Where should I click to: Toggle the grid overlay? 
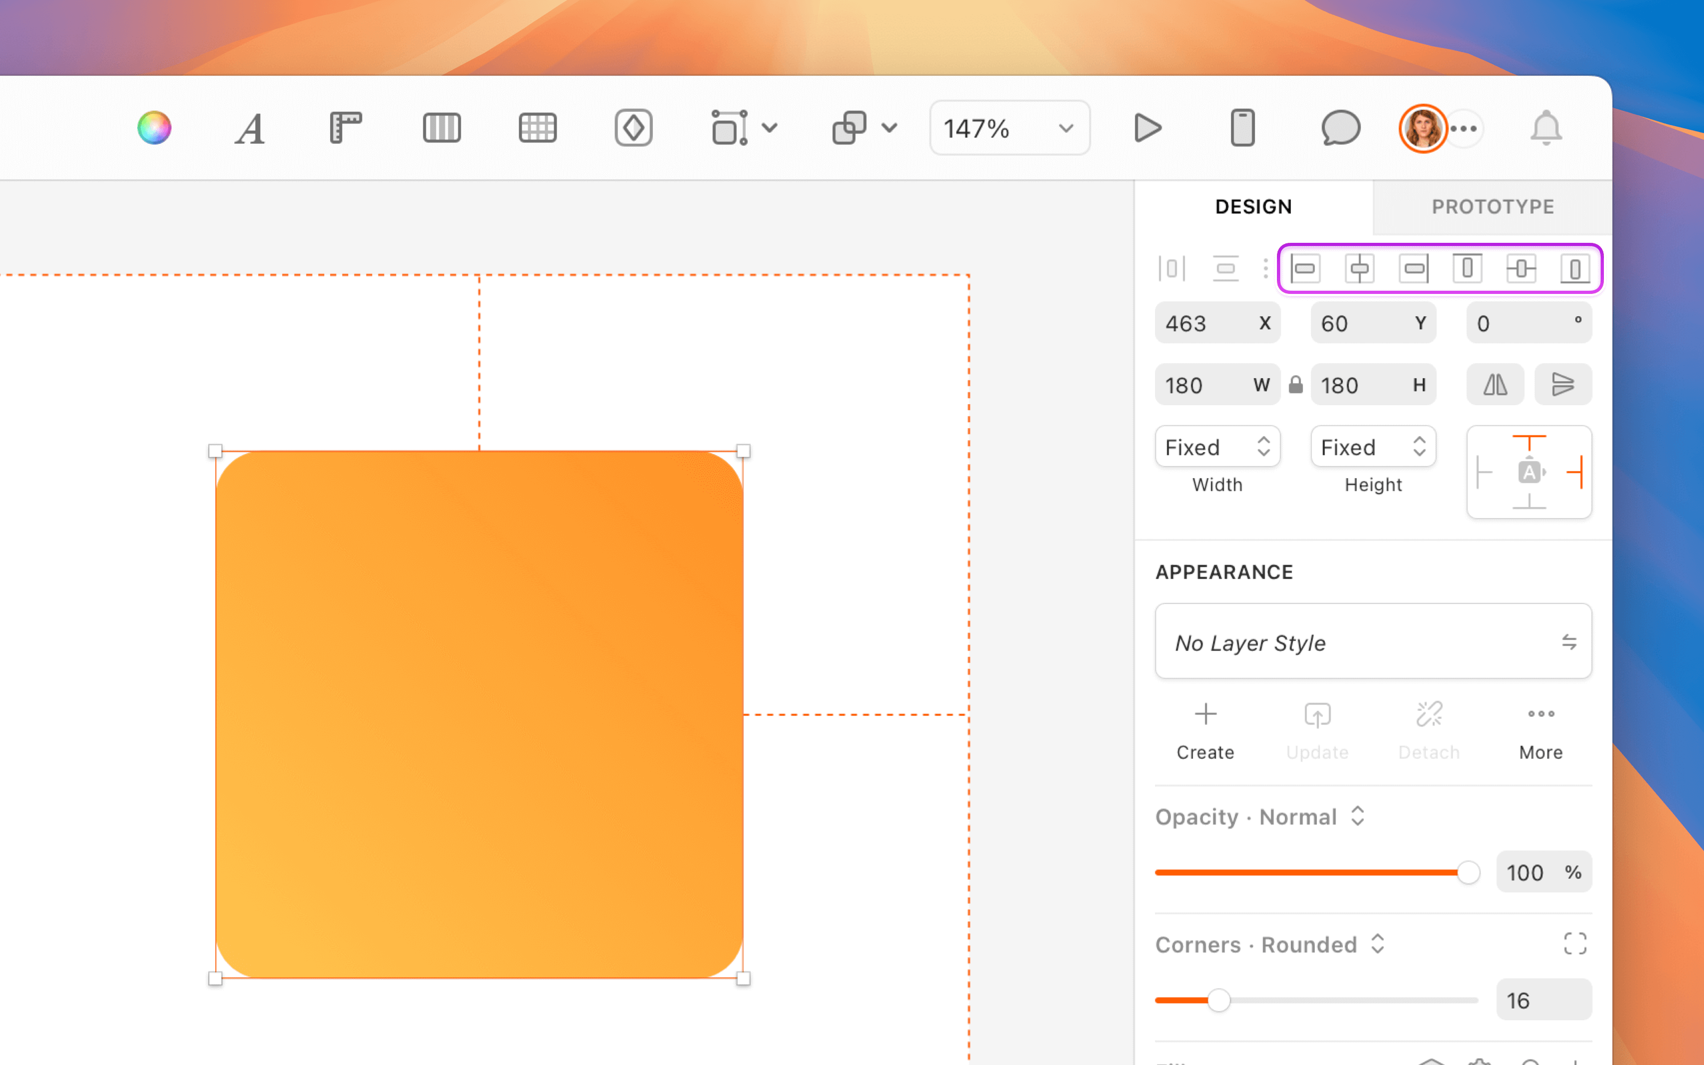[x=537, y=127]
